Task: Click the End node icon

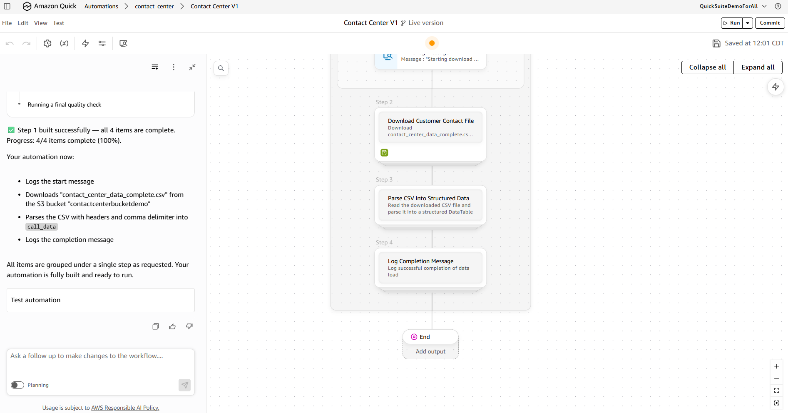Action: [x=414, y=337]
